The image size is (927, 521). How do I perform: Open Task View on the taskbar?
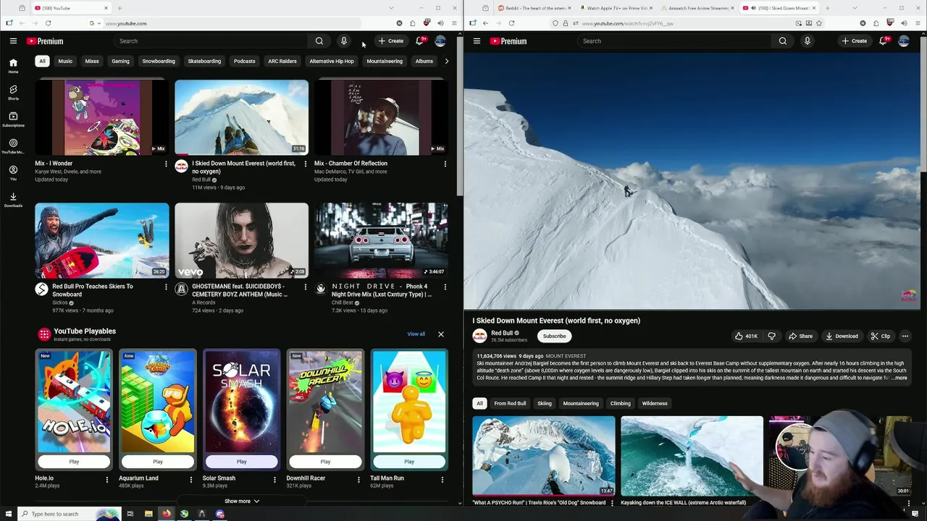tap(130, 514)
